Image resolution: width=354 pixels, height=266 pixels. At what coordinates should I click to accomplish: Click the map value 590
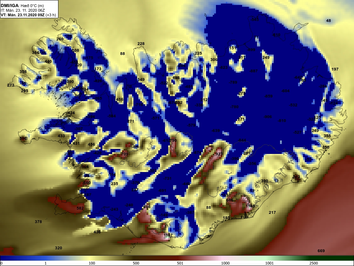[x=23, y=138]
